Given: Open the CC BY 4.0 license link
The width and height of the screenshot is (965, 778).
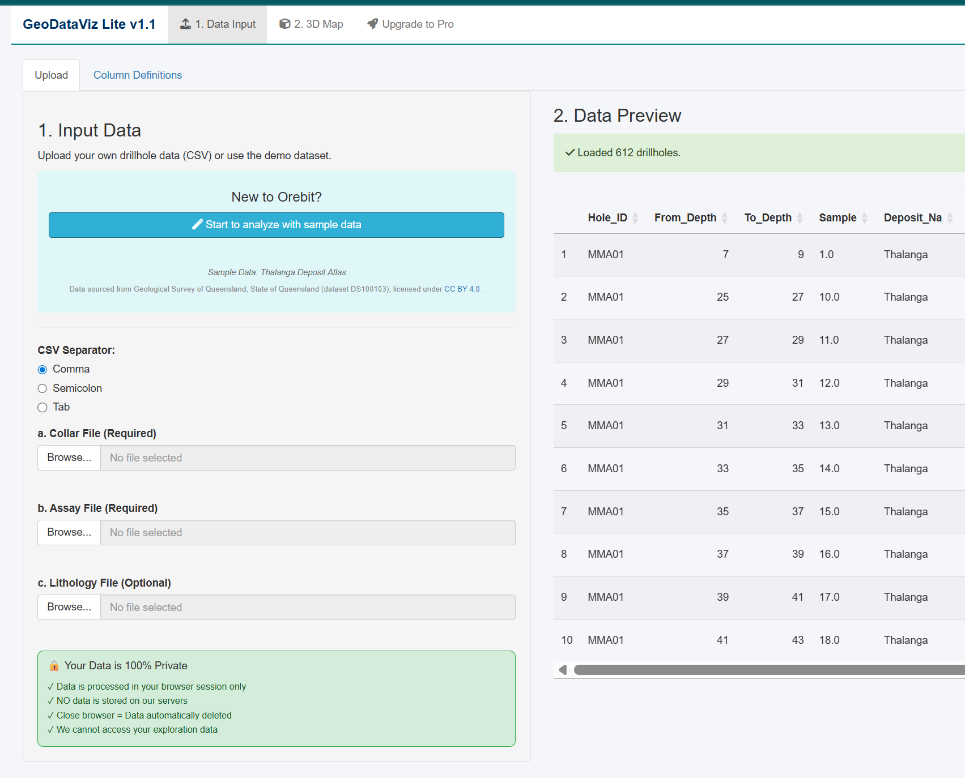Looking at the screenshot, I should [x=461, y=289].
